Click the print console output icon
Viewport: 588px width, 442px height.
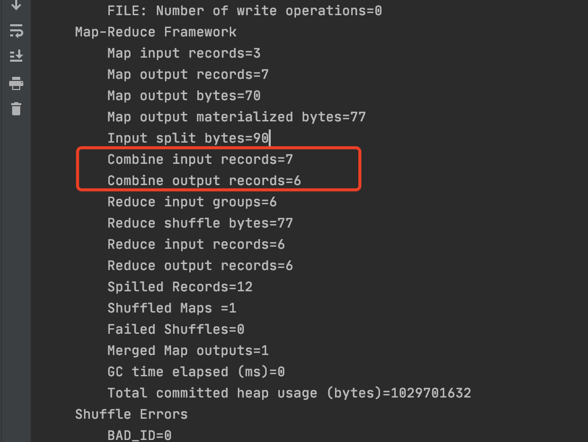[x=16, y=83]
